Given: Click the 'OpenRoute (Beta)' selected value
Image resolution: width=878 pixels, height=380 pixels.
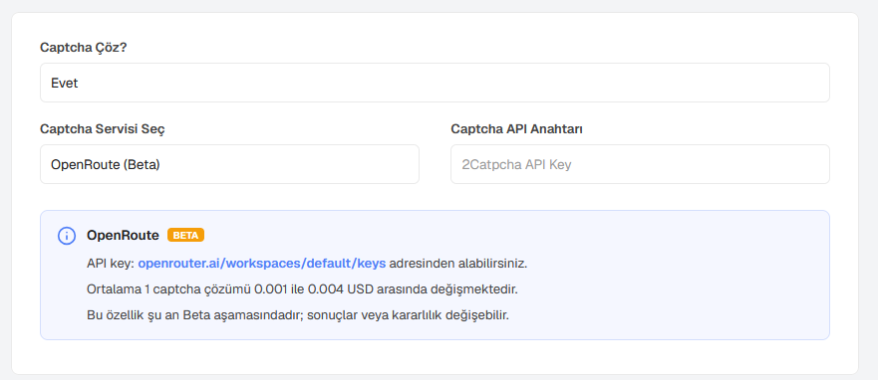Looking at the screenshot, I should click(x=106, y=165).
